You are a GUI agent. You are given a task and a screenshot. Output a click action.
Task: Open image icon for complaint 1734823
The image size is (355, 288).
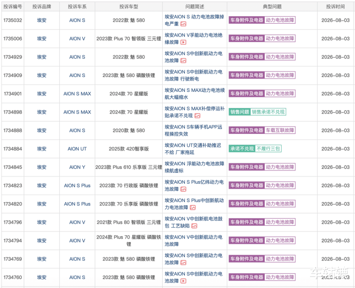[x=183, y=189]
